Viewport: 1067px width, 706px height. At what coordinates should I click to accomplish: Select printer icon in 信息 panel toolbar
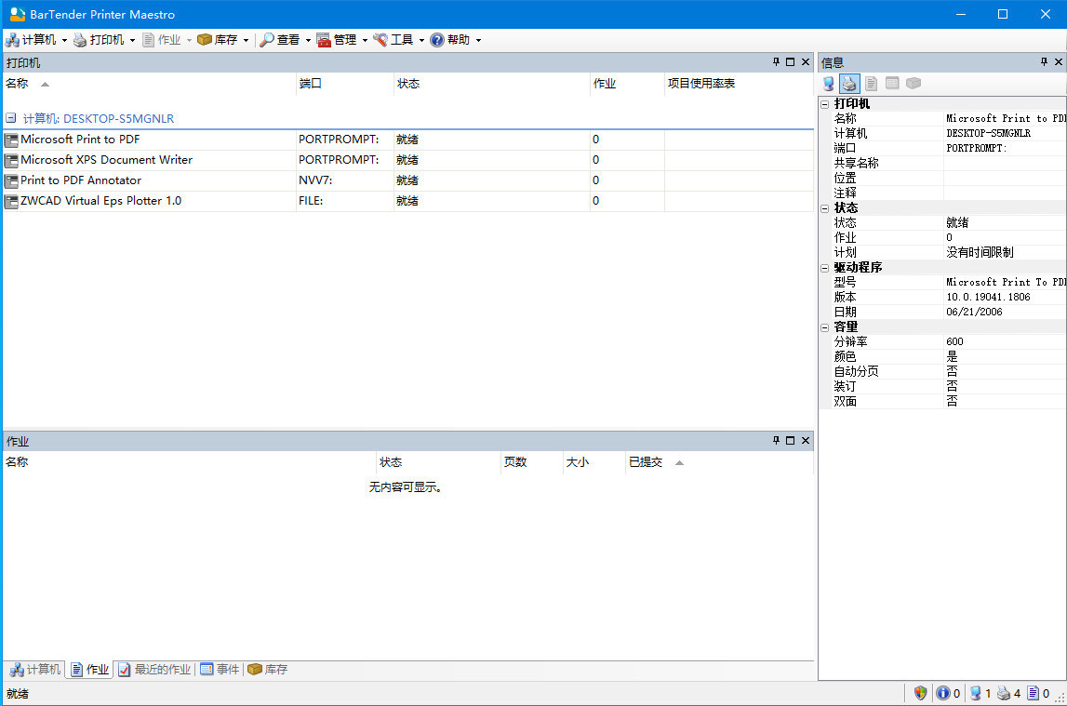(x=849, y=84)
